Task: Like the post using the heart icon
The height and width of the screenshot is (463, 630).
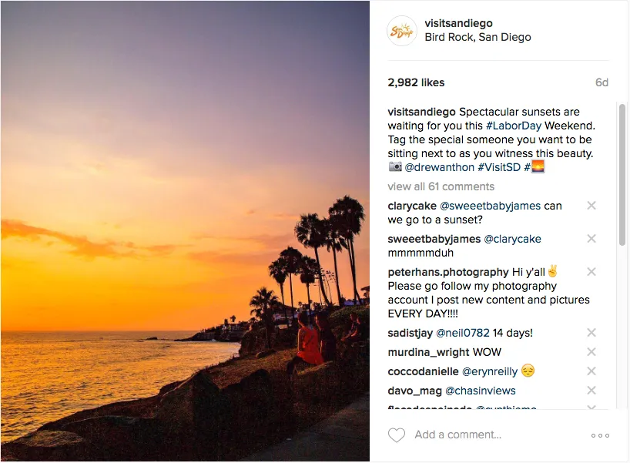Action: tap(397, 434)
